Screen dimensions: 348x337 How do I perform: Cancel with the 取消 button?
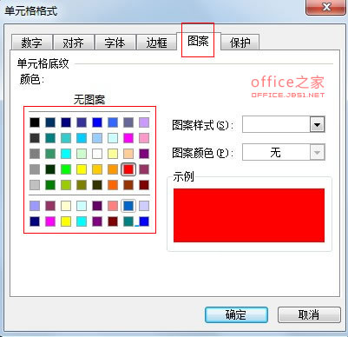click(309, 314)
